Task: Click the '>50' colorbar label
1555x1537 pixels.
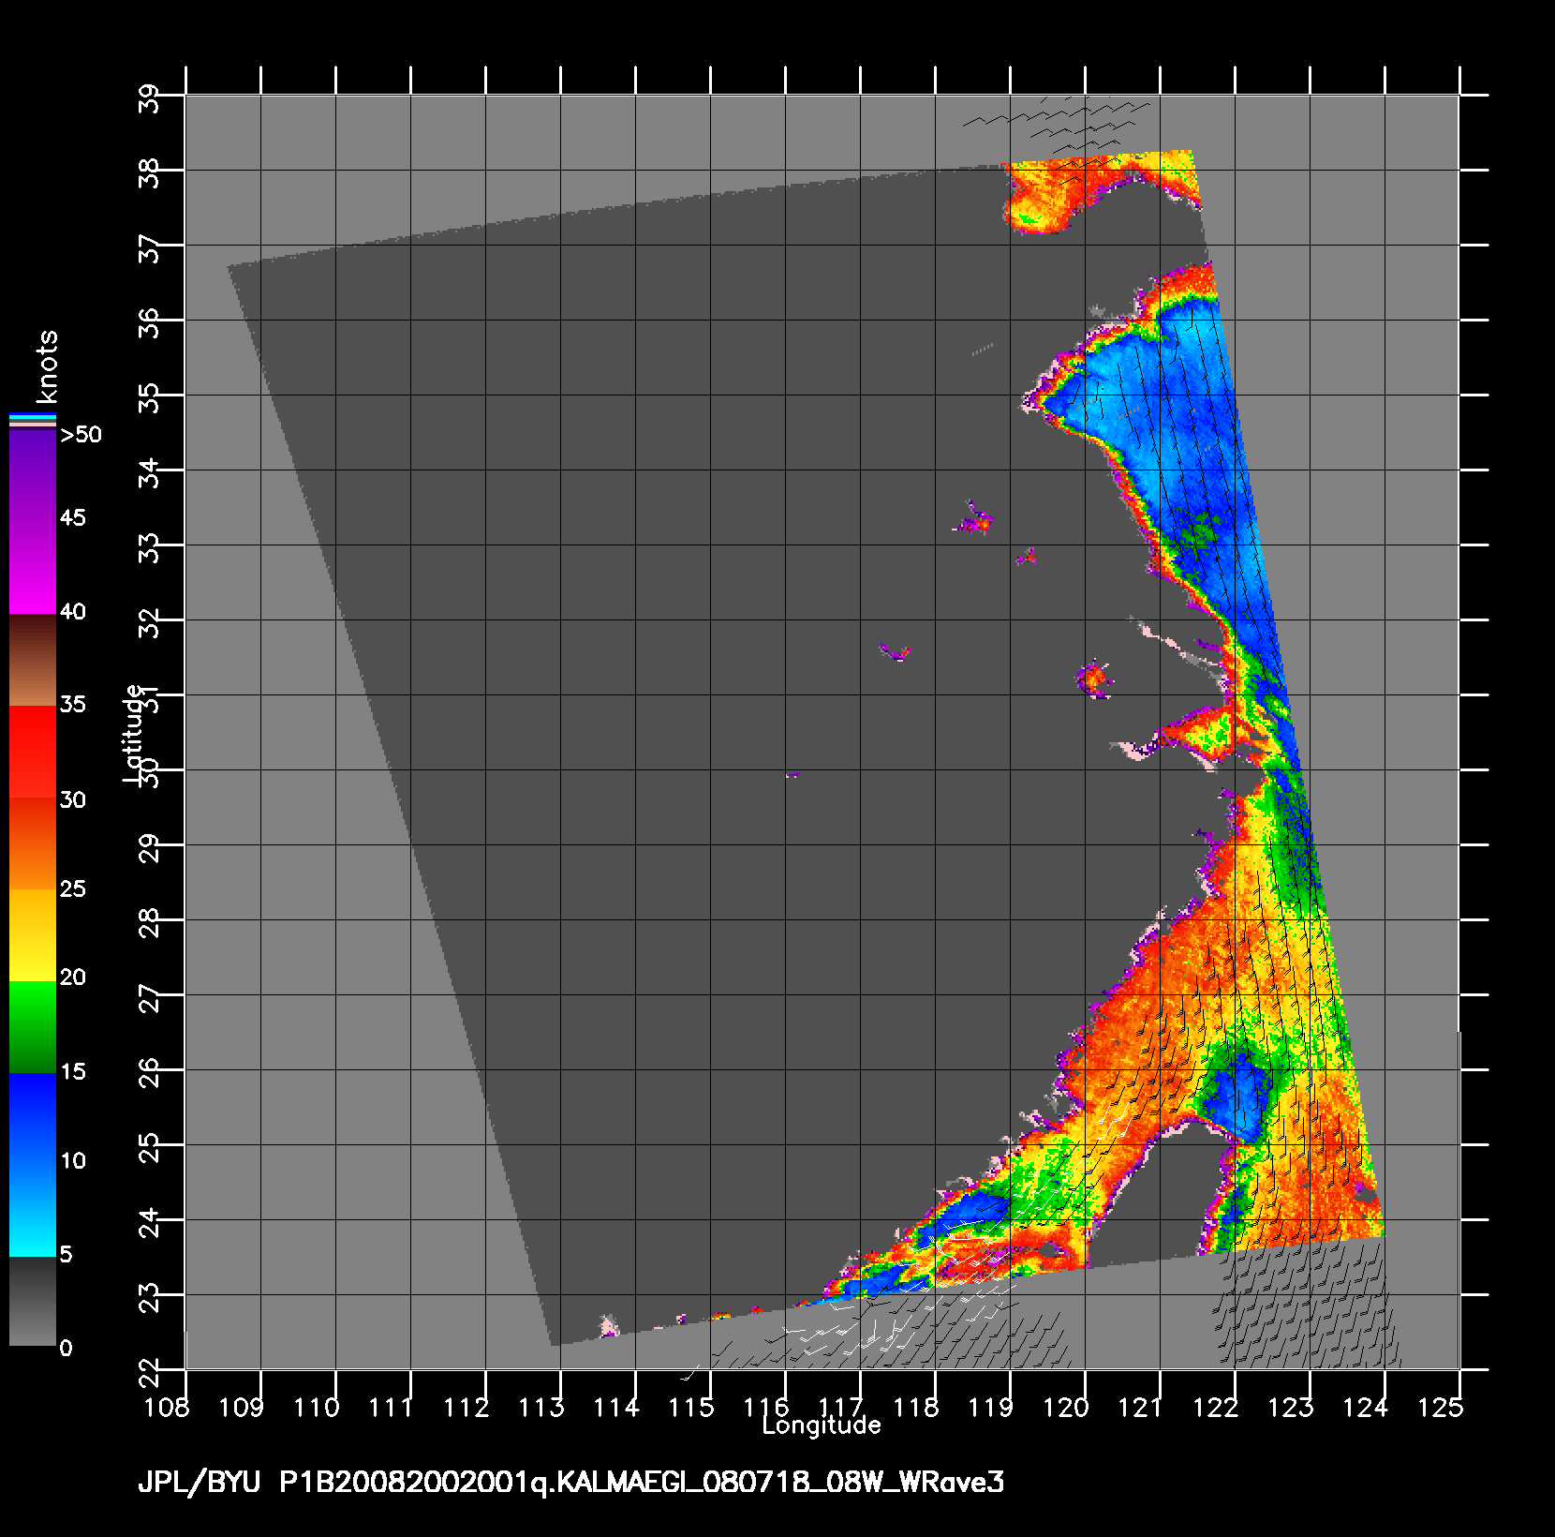Action: [81, 435]
